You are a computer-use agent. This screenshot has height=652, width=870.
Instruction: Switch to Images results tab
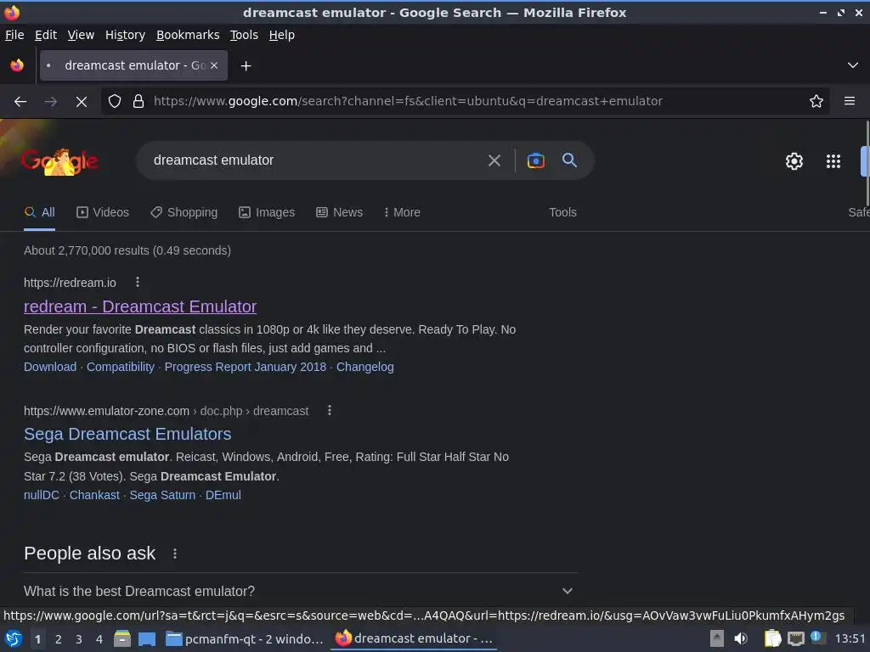tap(267, 212)
